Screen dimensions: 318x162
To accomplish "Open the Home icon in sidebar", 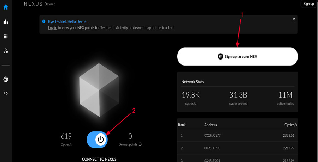I will point(6,7).
